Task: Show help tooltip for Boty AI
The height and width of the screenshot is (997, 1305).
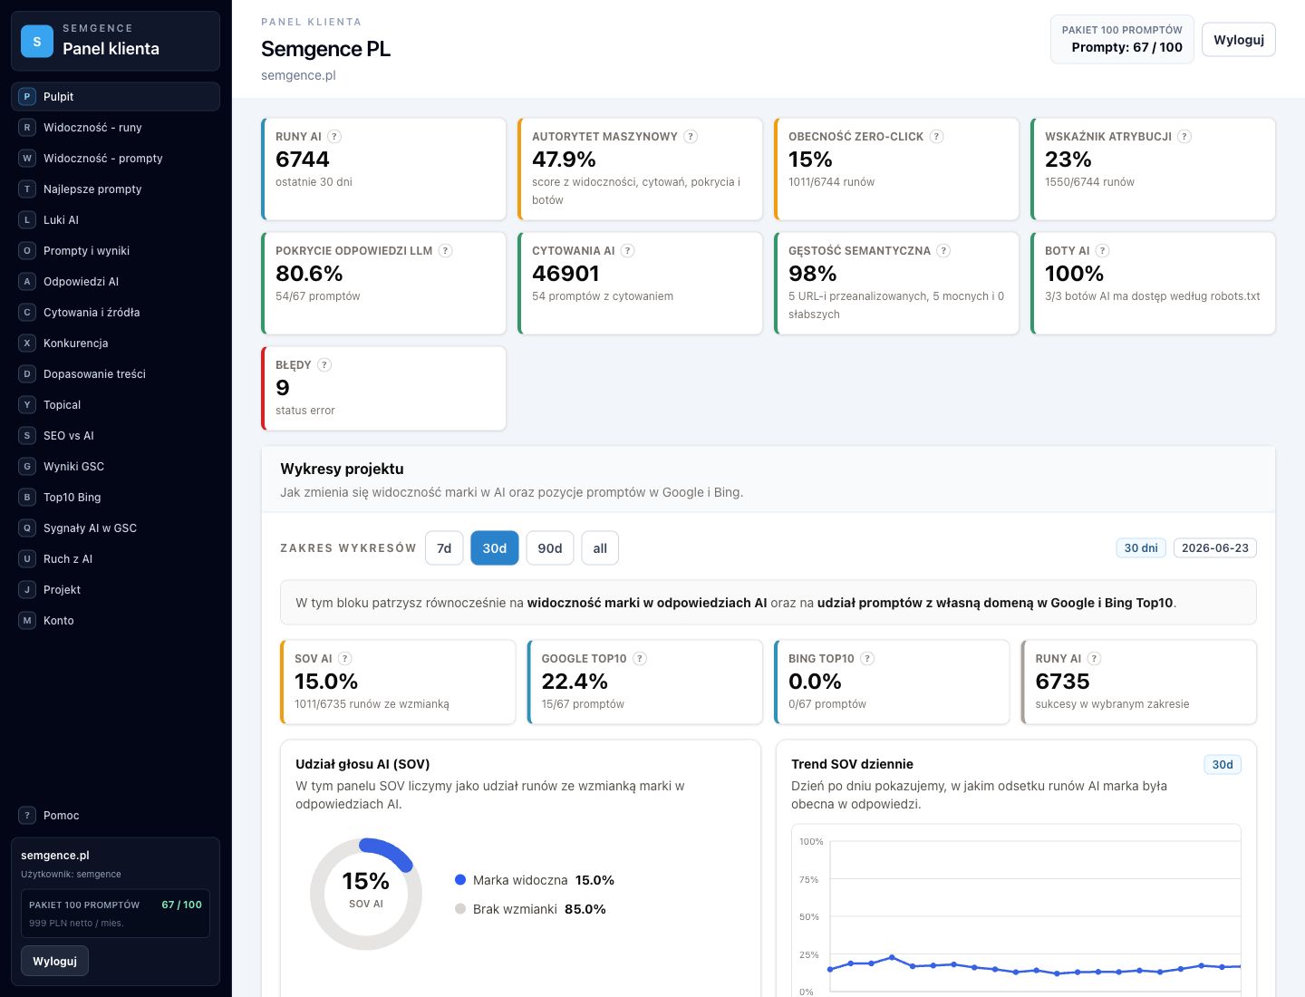Action: coord(1103,251)
